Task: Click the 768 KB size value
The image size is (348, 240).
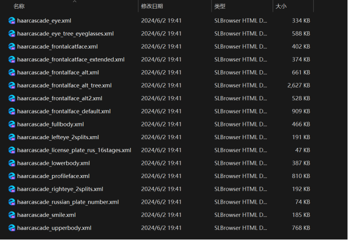Action: coord(301,228)
